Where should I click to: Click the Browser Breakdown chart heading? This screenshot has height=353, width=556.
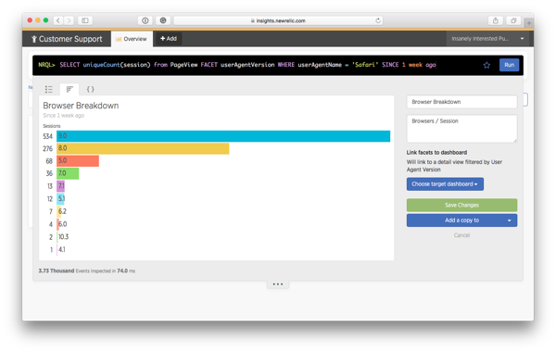81,106
